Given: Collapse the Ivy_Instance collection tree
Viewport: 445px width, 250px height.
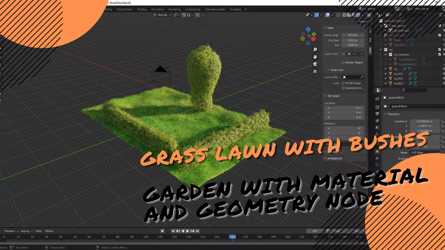Looking at the screenshot, I should [386, 55].
